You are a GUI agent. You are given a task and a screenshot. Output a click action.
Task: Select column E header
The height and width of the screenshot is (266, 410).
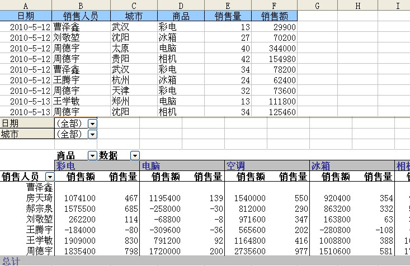click(228, 5)
